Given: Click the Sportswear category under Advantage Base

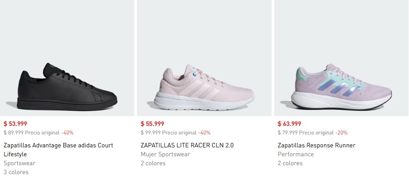Looking at the screenshot, I should (20, 163).
